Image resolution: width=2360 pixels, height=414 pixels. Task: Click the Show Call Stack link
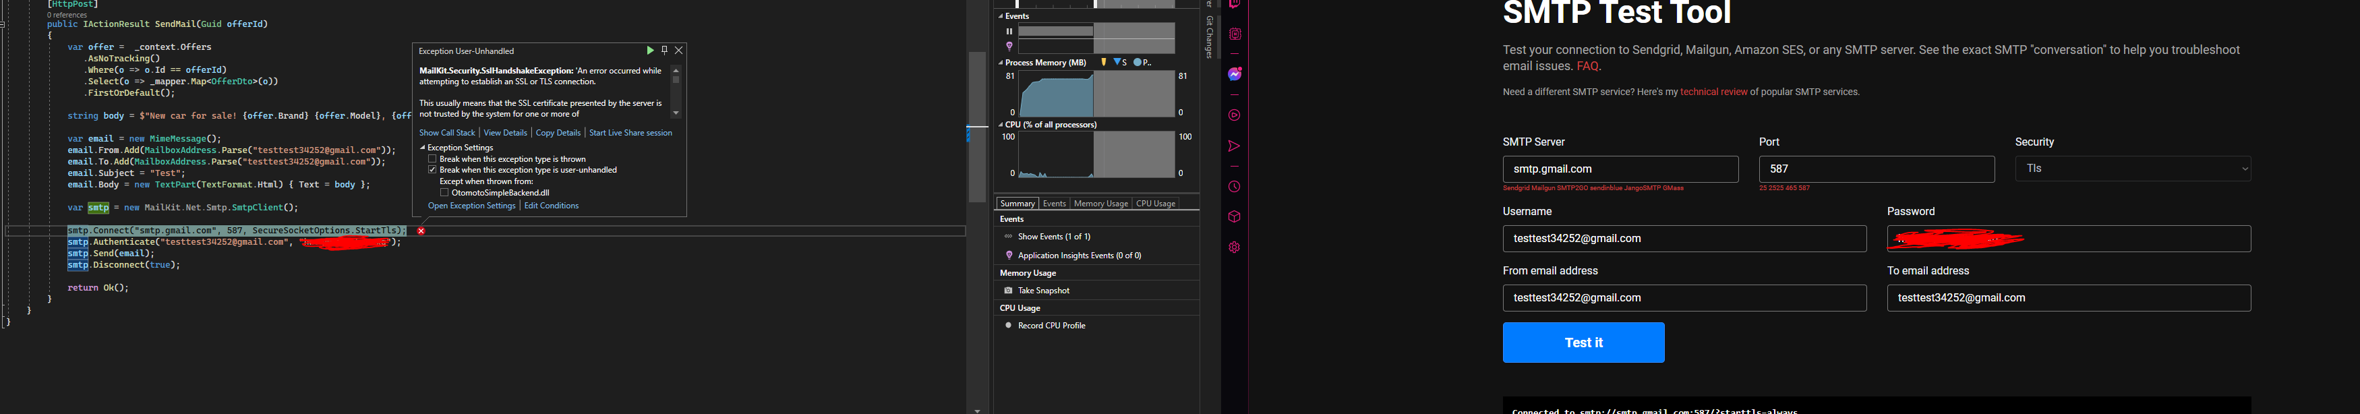447,133
